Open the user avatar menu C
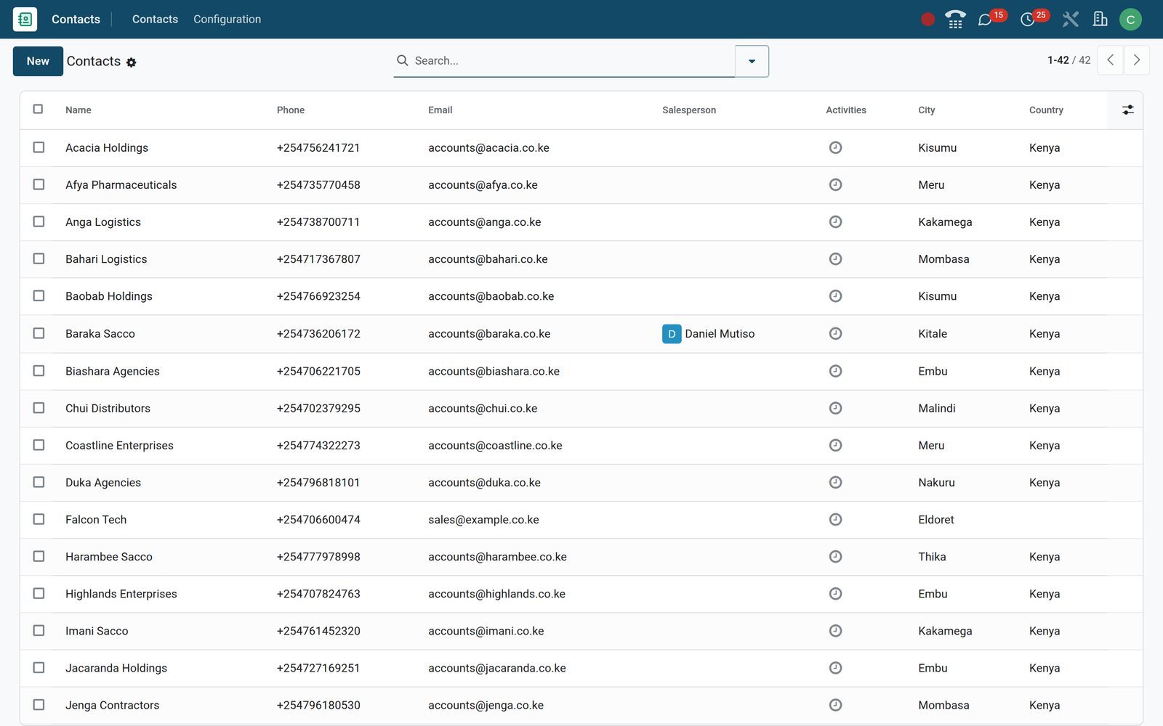 point(1130,20)
